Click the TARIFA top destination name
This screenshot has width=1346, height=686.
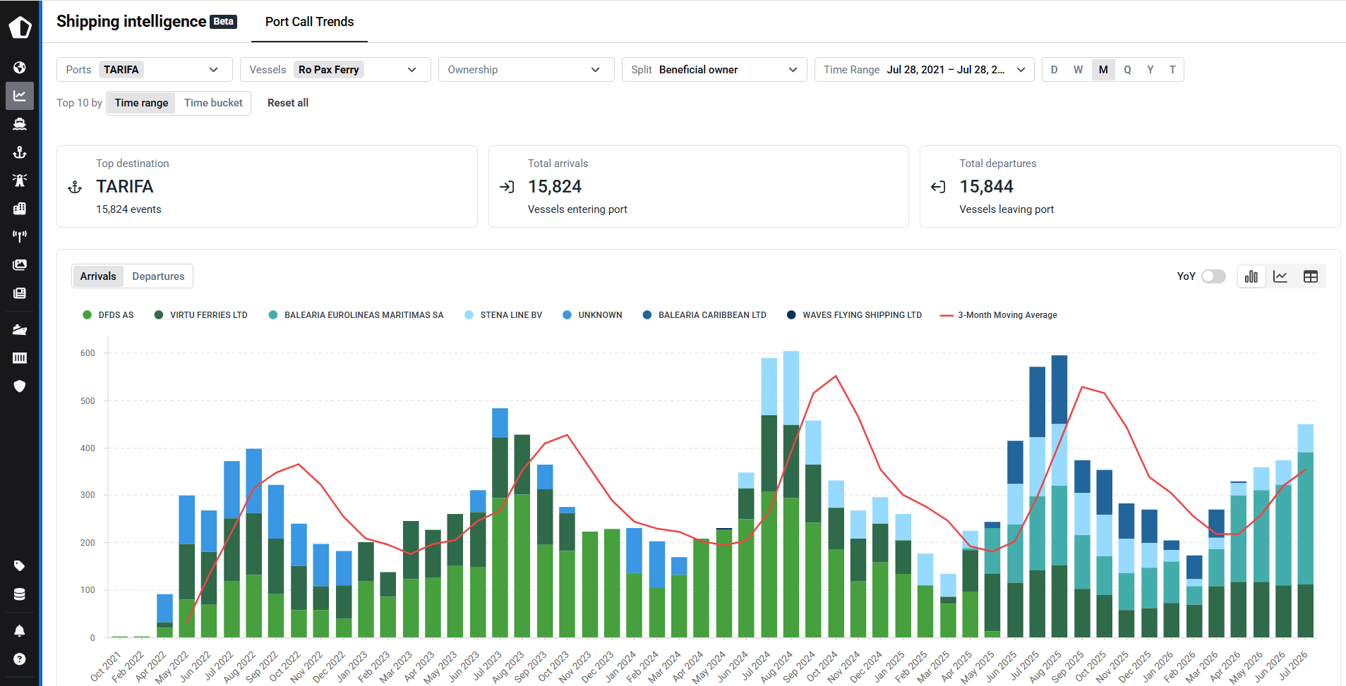(125, 187)
